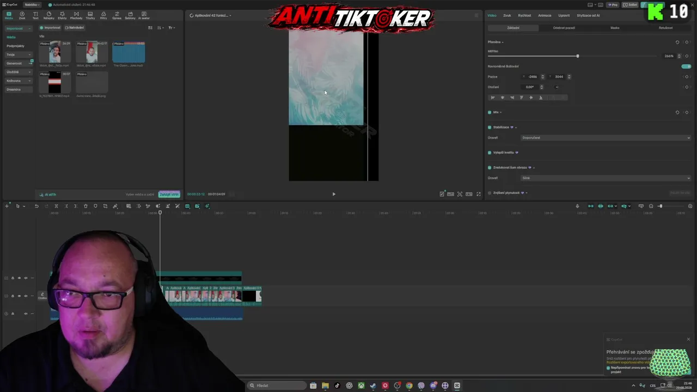The image size is (697, 392).
Task: Switch to the Upravit tab
Action: 564,15
